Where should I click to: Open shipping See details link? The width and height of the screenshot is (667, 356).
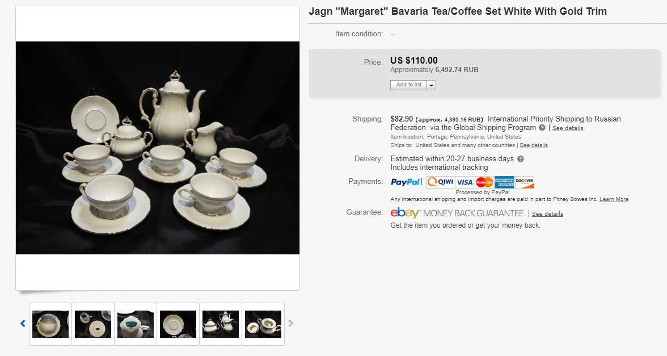[x=567, y=128]
